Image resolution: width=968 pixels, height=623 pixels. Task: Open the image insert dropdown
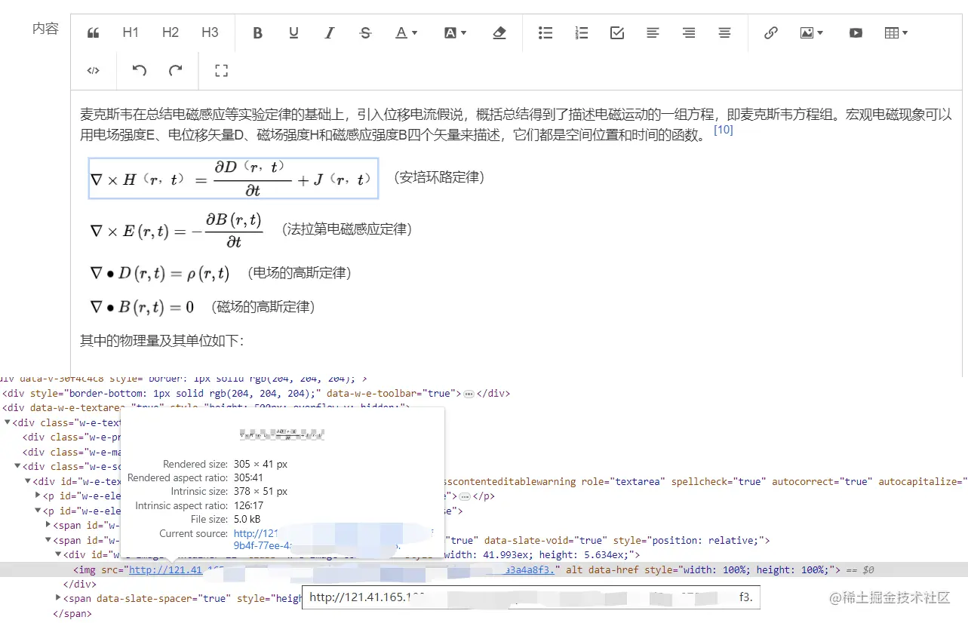click(811, 32)
